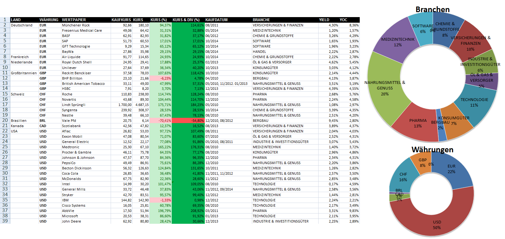Click the "Brasilien" country cell
Viewport: 505px width, 239px height.
point(24,121)
